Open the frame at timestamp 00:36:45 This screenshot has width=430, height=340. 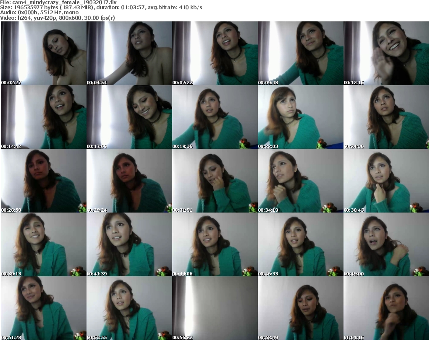point(386,181)
